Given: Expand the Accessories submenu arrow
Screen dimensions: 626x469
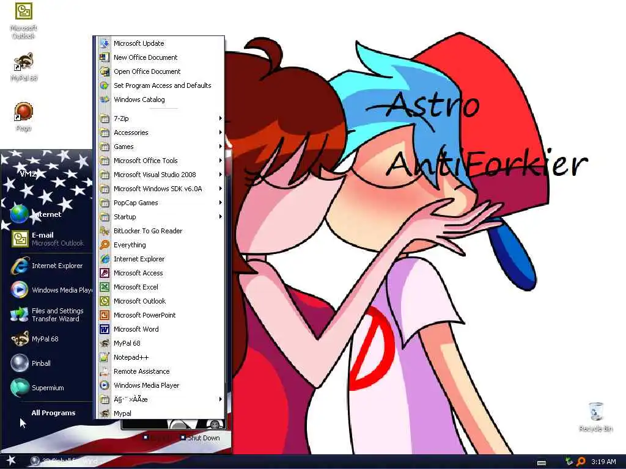Looking at the screenshot, I should point(220,133).
